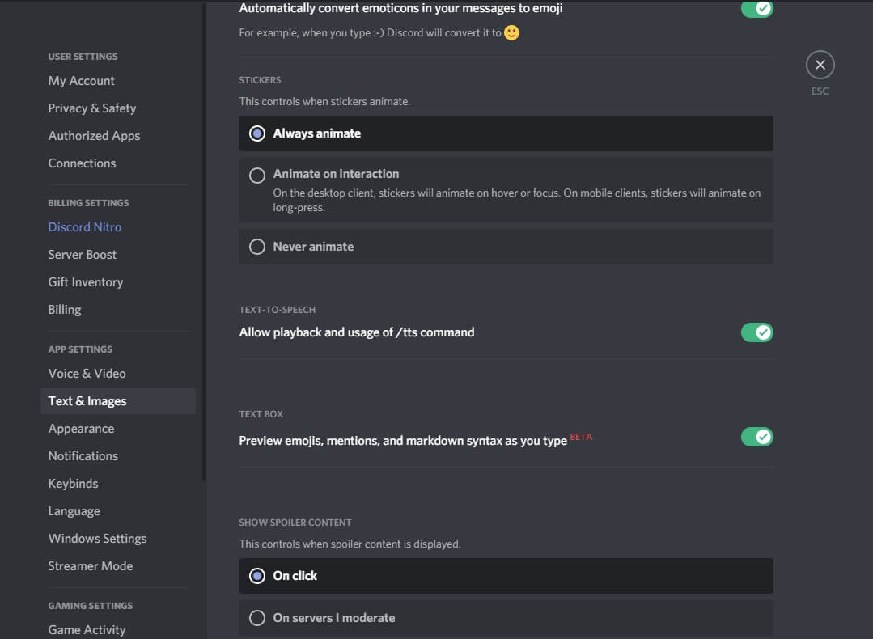Open Keybinds settings

(74, 484)
